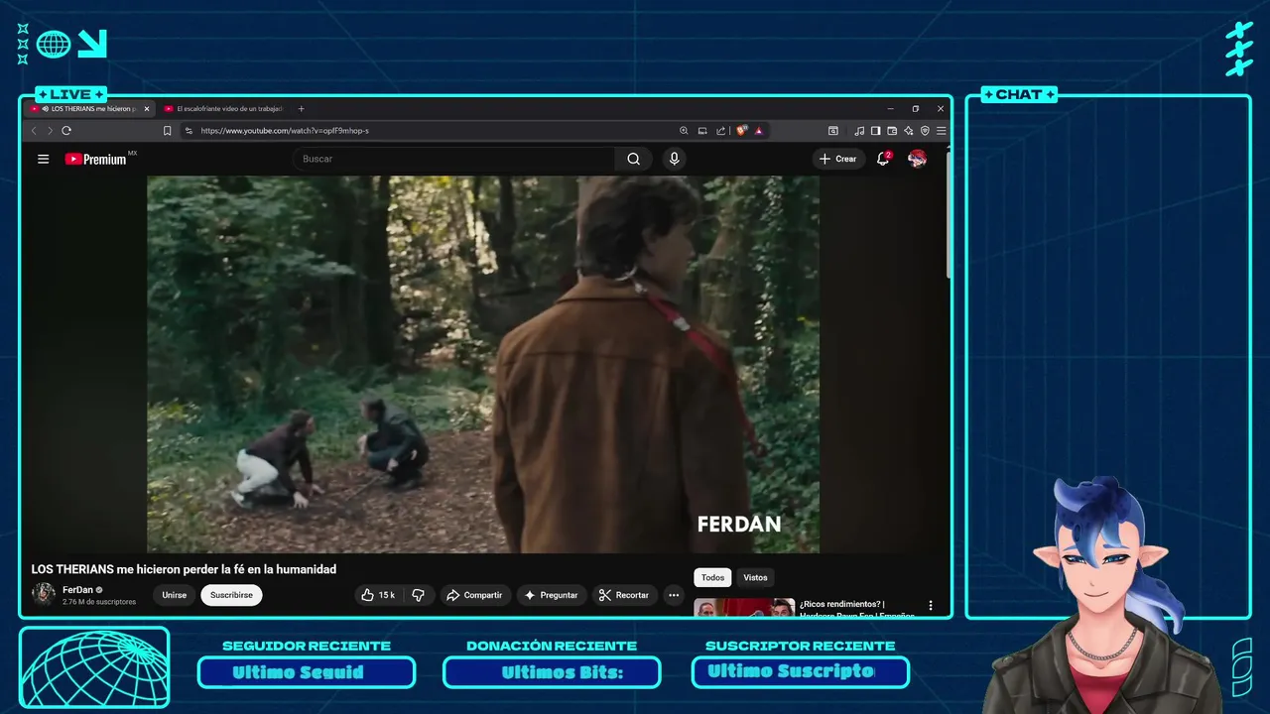The width and height of the screenshot is (1270, 714).
Task: Open a new browser tab
Action: coord(302,109)
